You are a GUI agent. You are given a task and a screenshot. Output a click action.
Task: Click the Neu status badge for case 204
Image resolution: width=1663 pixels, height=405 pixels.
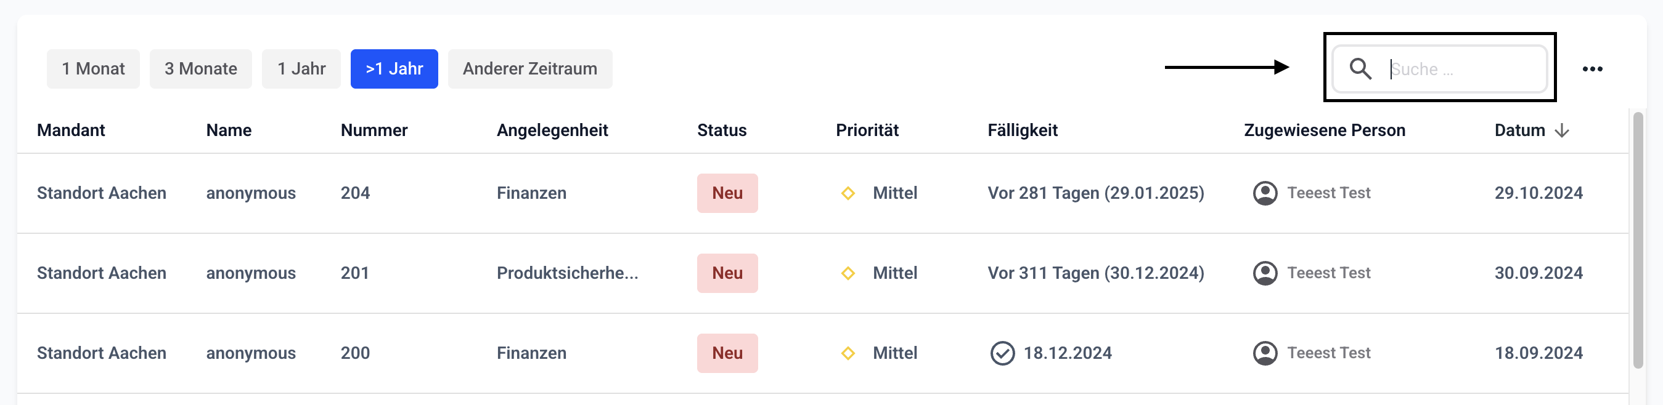(727, 193)
